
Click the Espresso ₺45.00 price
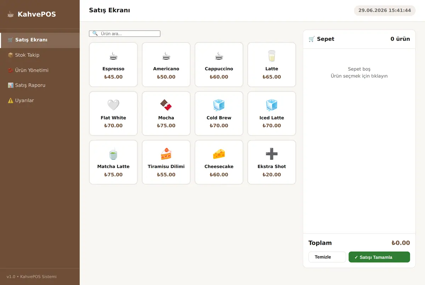[113, 77]
